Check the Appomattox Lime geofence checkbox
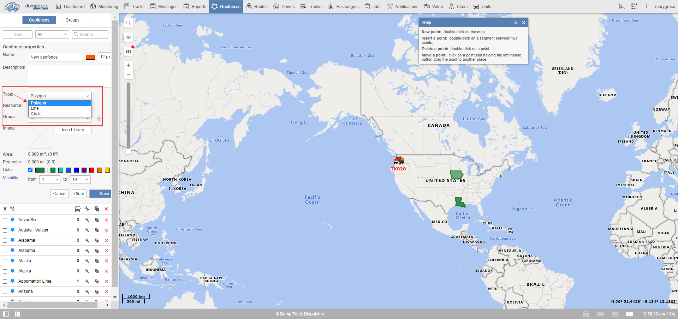 pos(5,281)
